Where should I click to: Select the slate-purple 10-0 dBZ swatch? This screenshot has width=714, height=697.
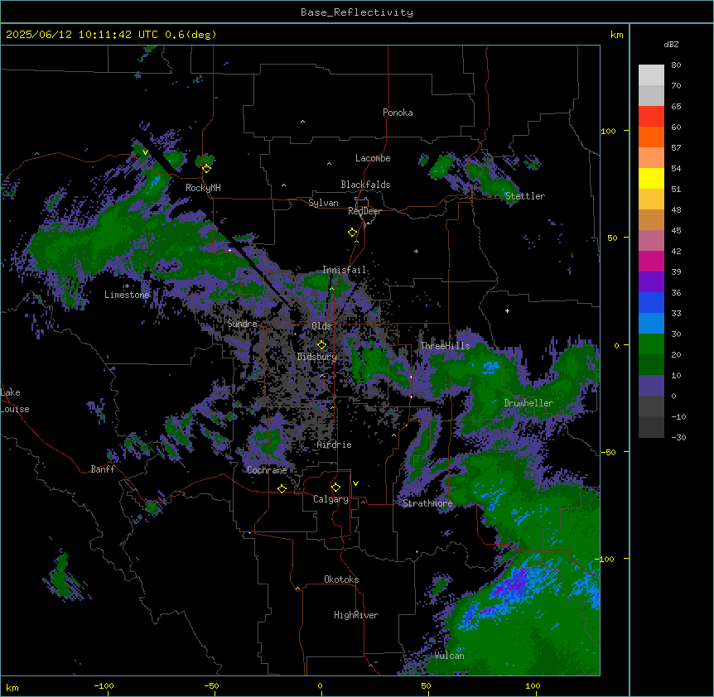(x=651, y=386)
